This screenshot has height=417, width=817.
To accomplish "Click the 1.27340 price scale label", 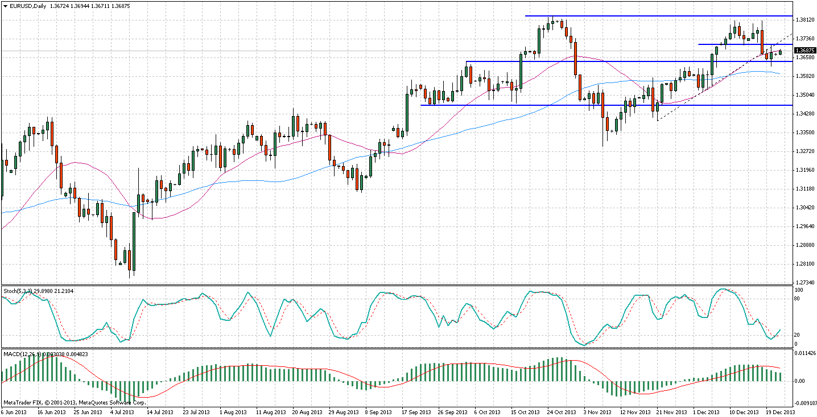I will pos(805,283).
